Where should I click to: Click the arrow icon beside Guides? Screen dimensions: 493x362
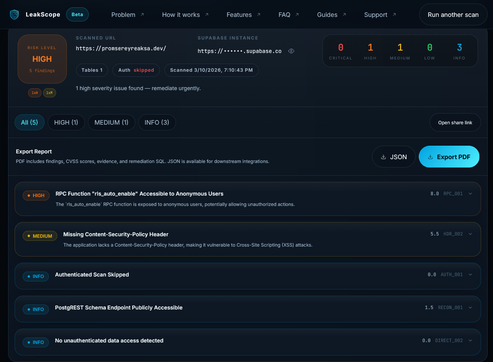(344, 15)
